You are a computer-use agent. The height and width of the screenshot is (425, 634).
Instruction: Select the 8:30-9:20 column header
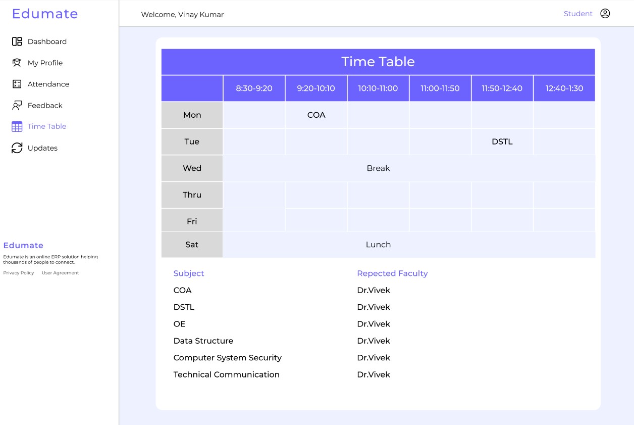(x=254, y=88)
